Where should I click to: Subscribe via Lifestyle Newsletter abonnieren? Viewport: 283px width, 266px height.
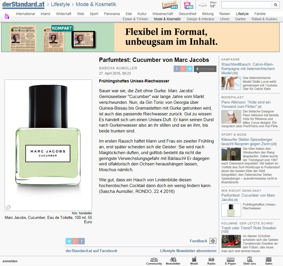pos(188,251)
